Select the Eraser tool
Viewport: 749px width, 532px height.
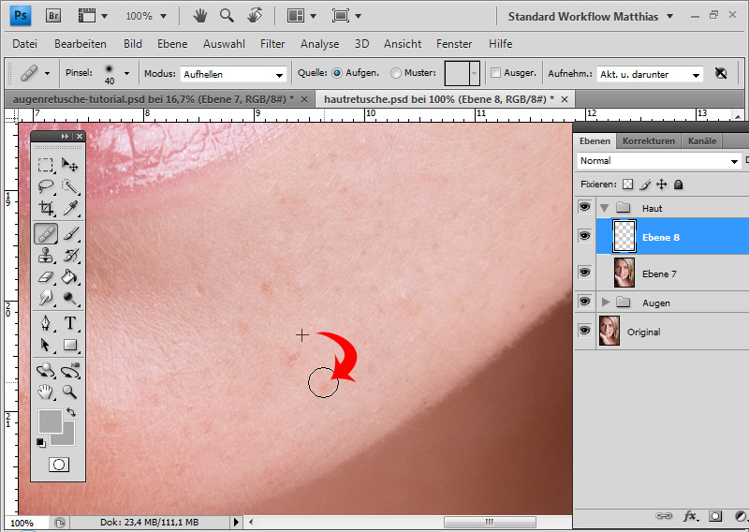pos(45,277)
